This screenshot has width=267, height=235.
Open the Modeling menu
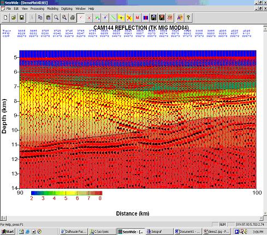click(x=52, y=9)
